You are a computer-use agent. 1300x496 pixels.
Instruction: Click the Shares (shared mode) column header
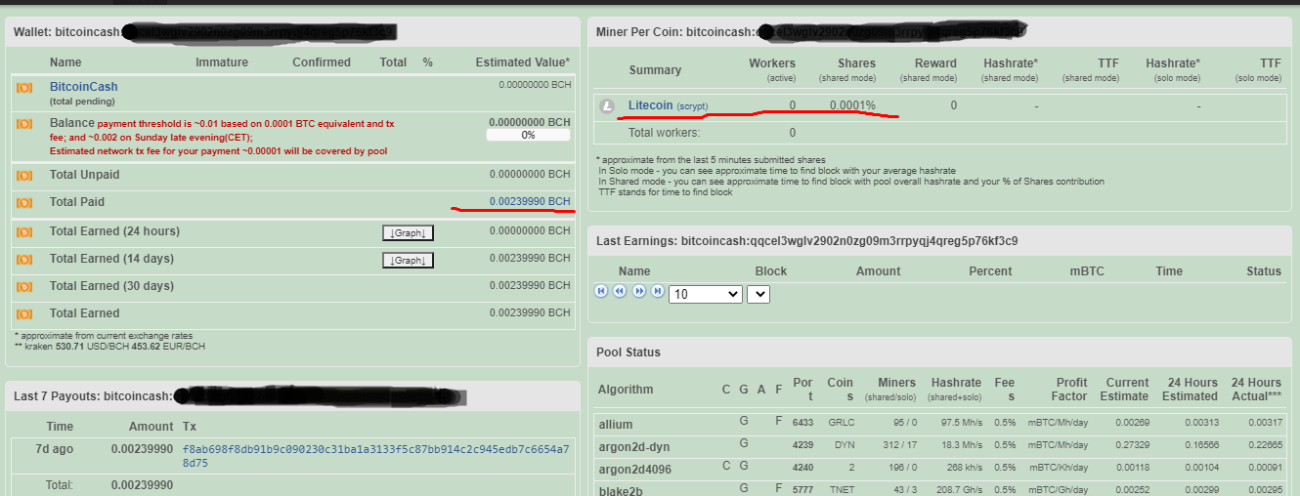pos(848,69)
